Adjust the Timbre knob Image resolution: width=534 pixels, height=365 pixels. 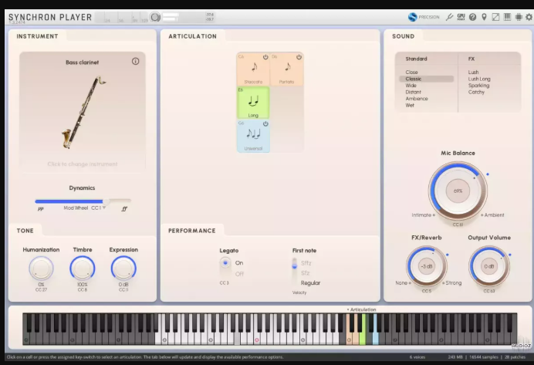pyautogui.click(x=83, y=269)
